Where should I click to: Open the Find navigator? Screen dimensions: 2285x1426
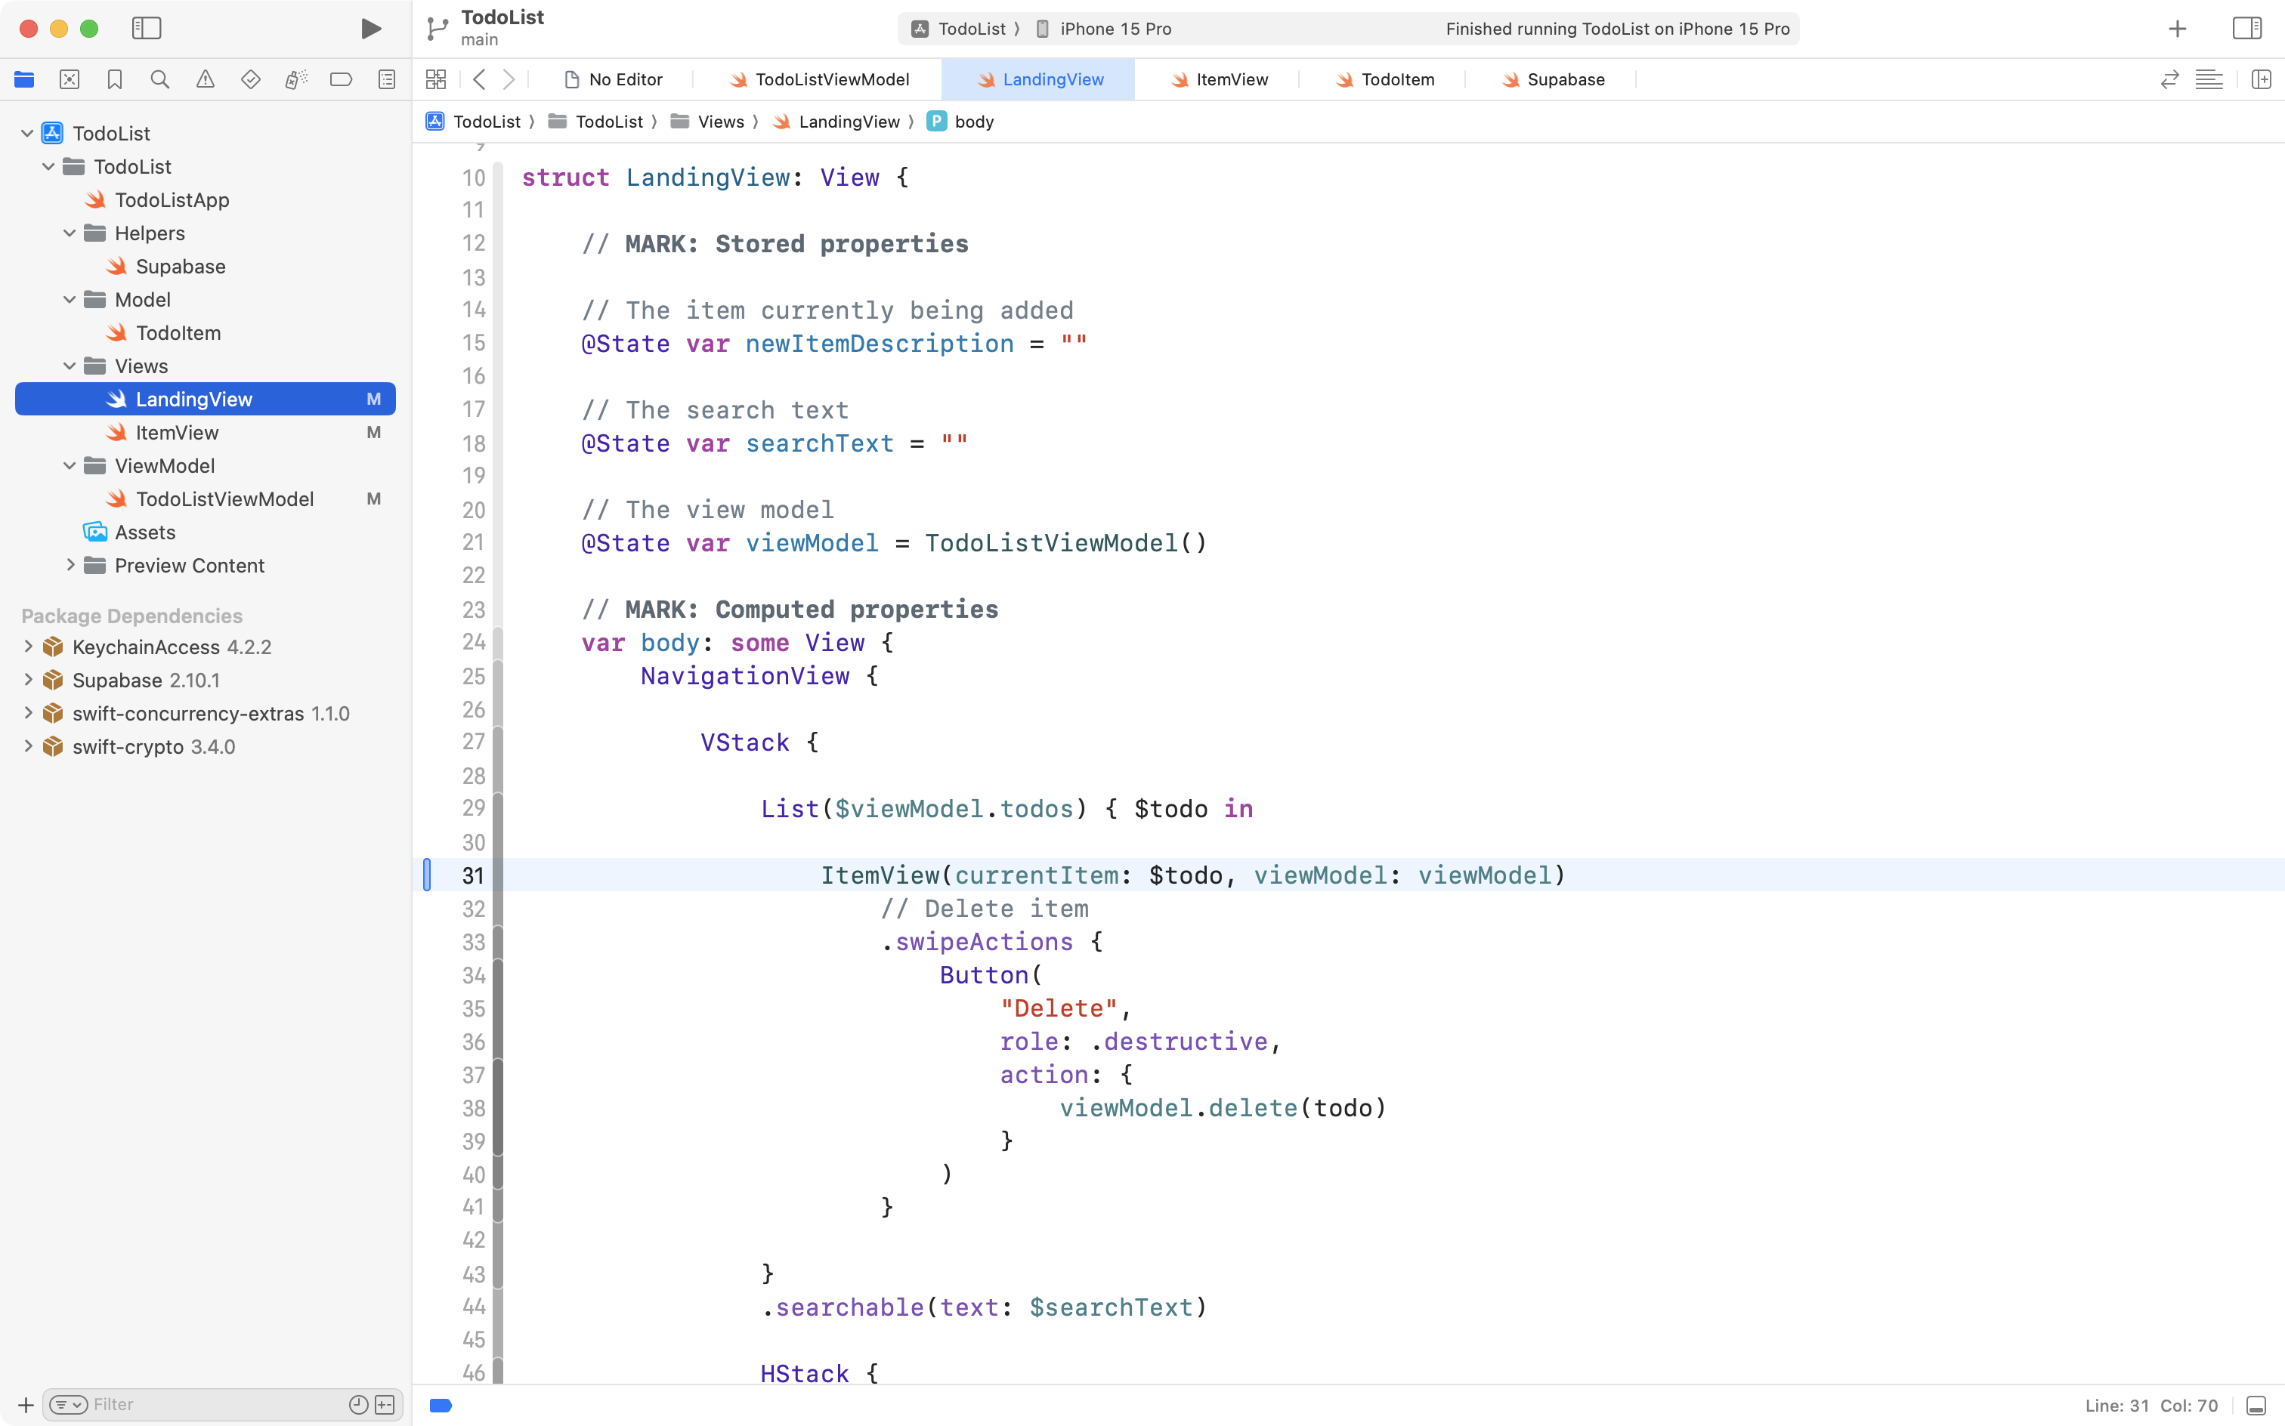[160, 79]
